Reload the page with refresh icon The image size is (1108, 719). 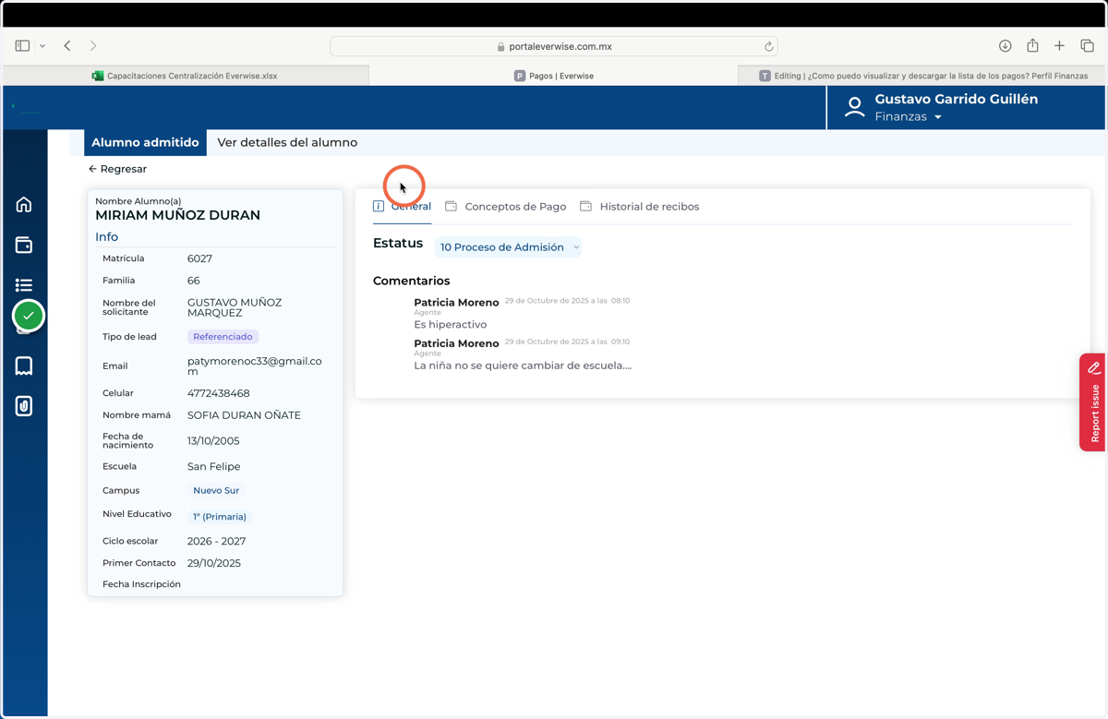[x=768, y=46]
